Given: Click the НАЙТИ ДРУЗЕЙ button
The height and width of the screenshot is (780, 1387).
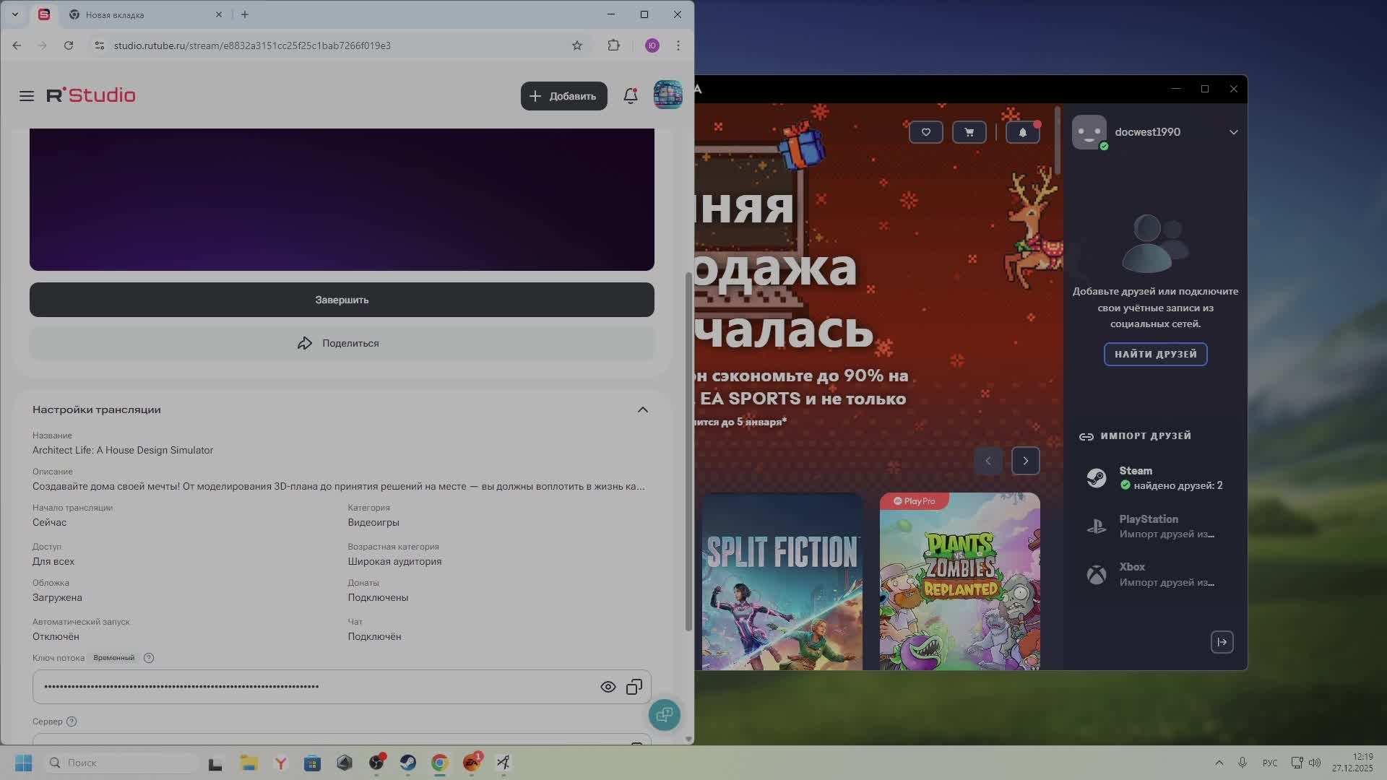Looking at the screenshot, I should 1155,354.
